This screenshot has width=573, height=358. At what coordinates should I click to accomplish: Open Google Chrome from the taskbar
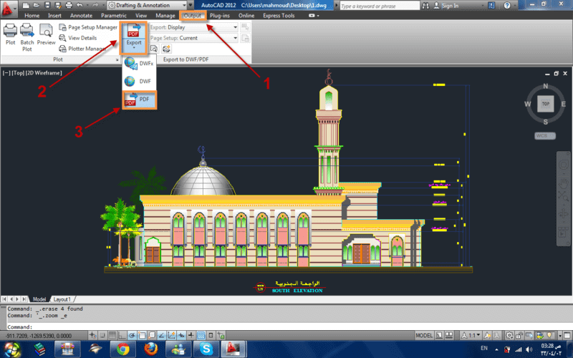pos(122,349)
